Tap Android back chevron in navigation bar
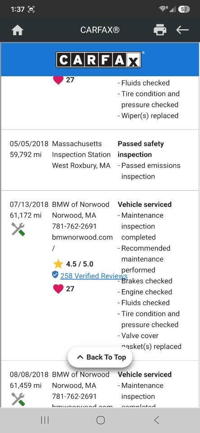200x433 pixels. (157, 420)
